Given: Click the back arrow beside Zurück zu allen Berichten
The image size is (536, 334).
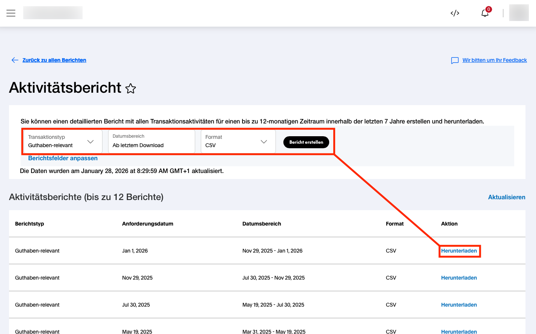Looking at the screenshot, I should click(15, 60).
